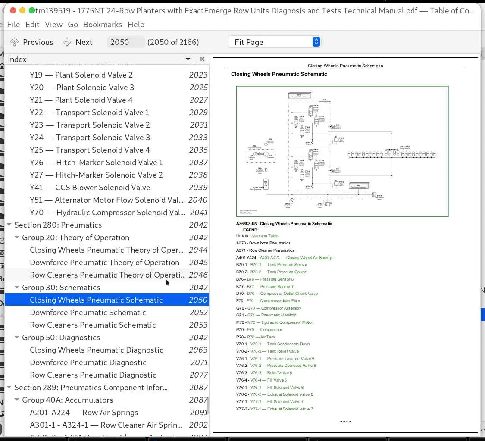
Task: Close the Index sidebar panel
Action: (202, 59)
